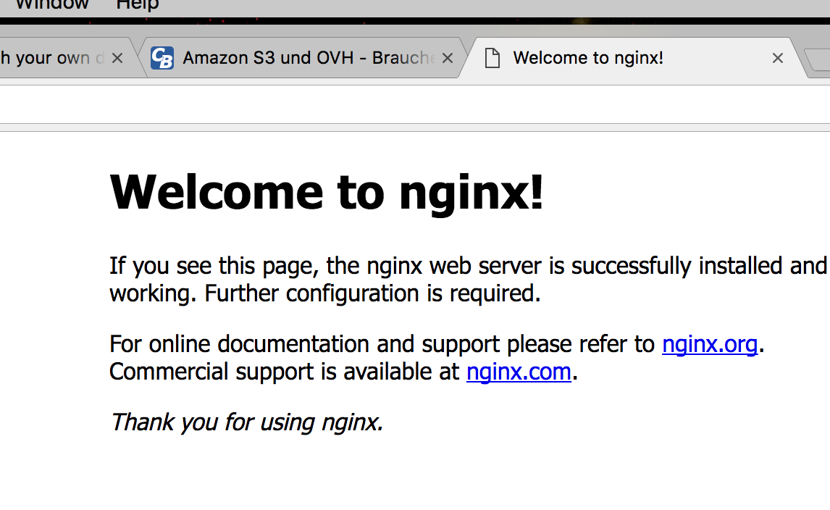This screenshot has height=510, width=830.
Task: Click the 'Commercial support is available at' text
Action: click(284, 372)
